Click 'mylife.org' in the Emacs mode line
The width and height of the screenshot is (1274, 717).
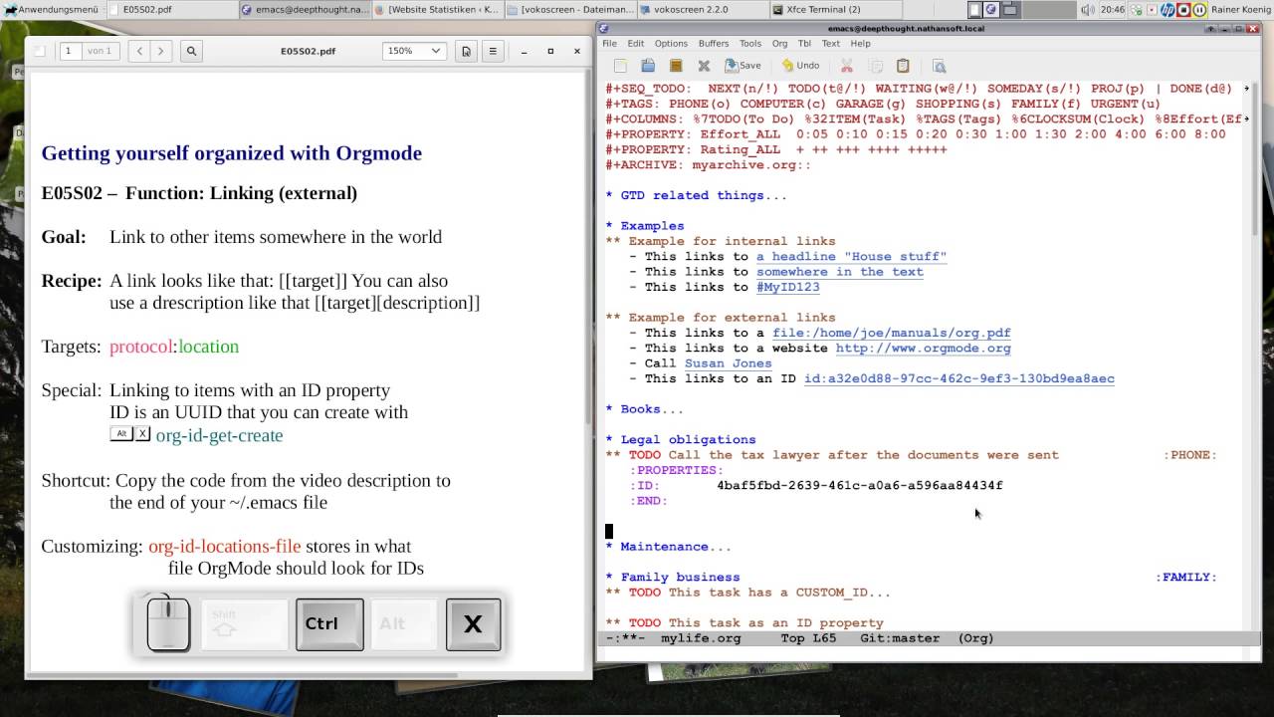[701, 638]
